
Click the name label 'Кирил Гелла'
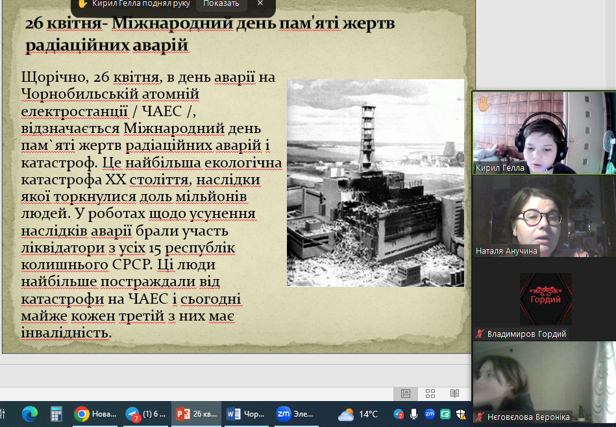point(500,168)
